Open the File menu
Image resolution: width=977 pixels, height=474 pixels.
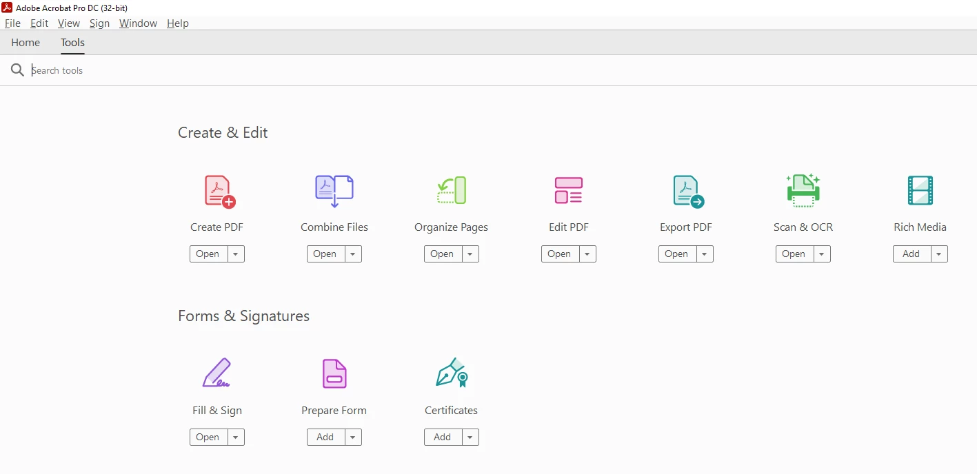tap(12, 23)
